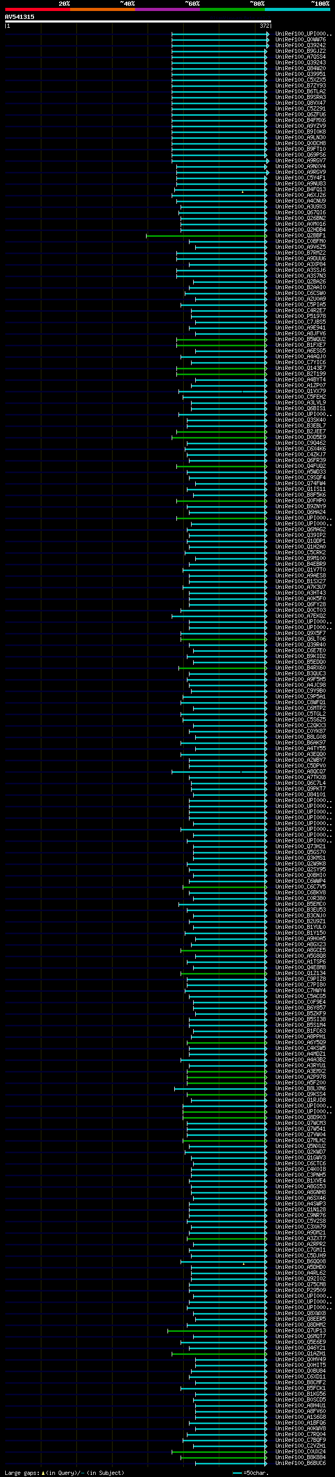The width and height of the screenshot is (335, 1477).
Task: Select hit label UniRef100_Q67Q16
Action: [x=300, y=212]
